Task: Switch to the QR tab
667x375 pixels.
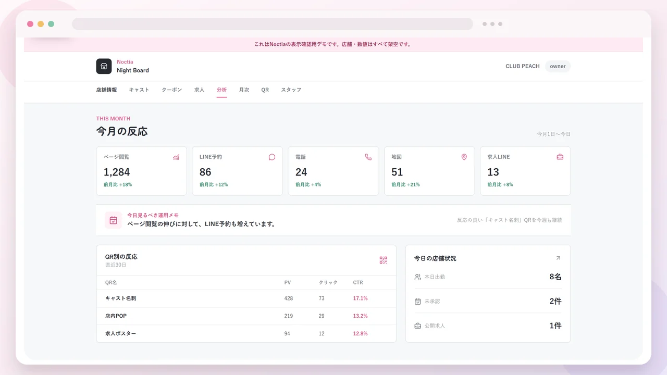Action: coord(265,90)
